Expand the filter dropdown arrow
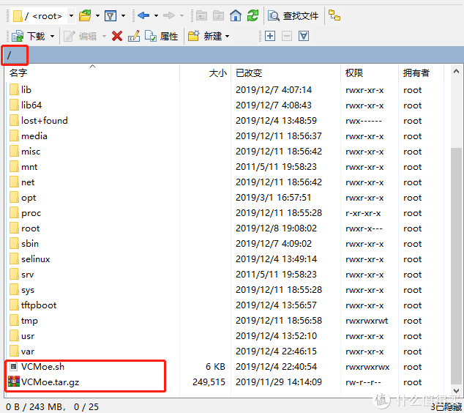 (x=123, y=15)
